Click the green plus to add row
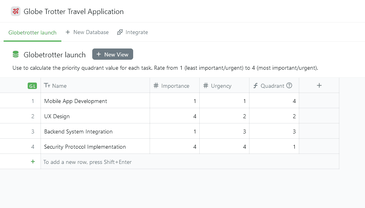Viewport: 365px width, 208px height. 33,162
